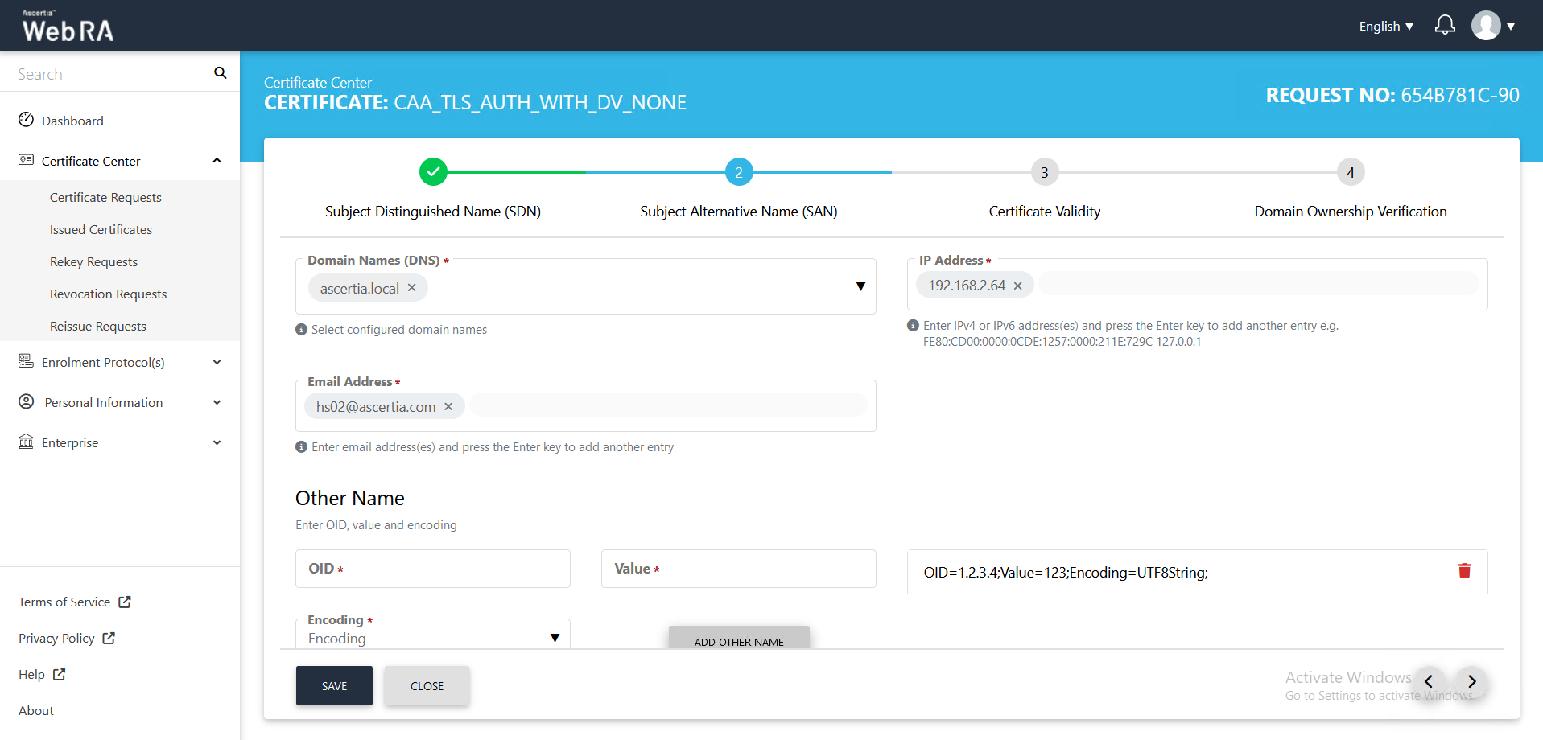Open the user profile avatar menu
The height and width of the screenshot is (740, 1543).
pos(1486,26)
